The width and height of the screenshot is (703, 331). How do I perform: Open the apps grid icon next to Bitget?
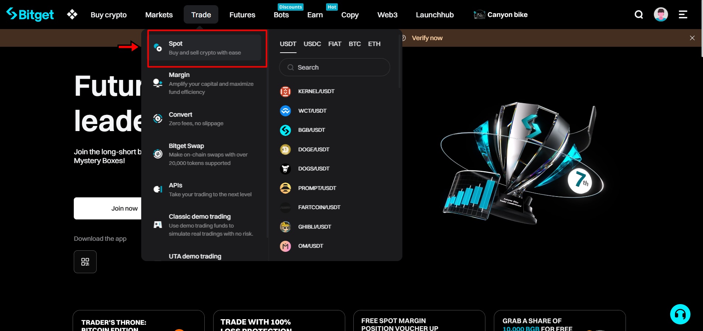tap(72, 14)
